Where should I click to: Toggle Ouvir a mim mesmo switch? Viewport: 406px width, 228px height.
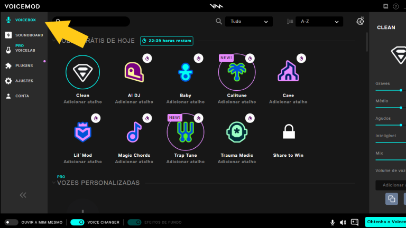point(12,222)
